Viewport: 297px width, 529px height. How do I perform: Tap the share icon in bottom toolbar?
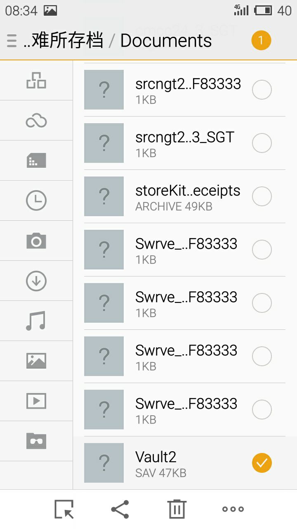click(x=120, y=509)
